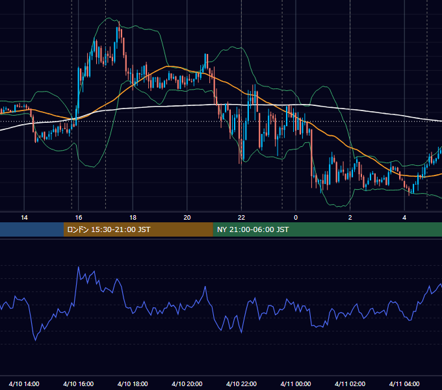Click the 20 hour axis label

click(187, 218)
